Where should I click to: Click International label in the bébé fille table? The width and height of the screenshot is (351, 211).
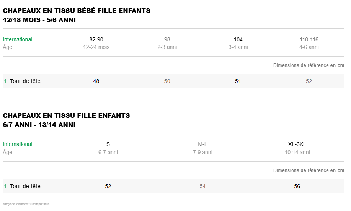pyautogui.click(x=18, y=39)
